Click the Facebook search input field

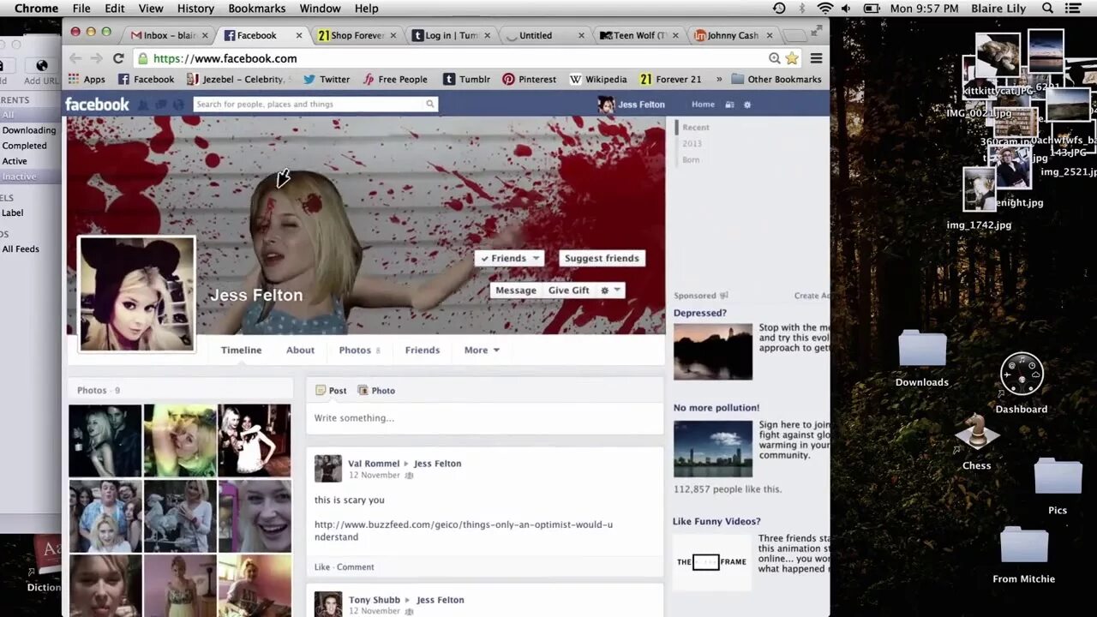[x=309, y=104]
